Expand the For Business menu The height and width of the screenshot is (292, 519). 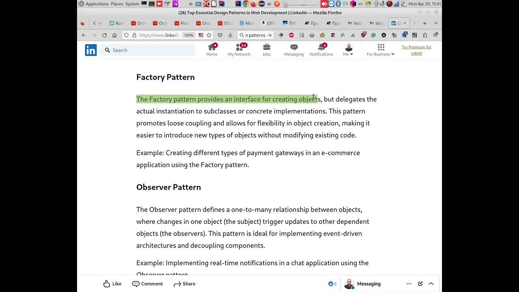click(x=380, y=50)
